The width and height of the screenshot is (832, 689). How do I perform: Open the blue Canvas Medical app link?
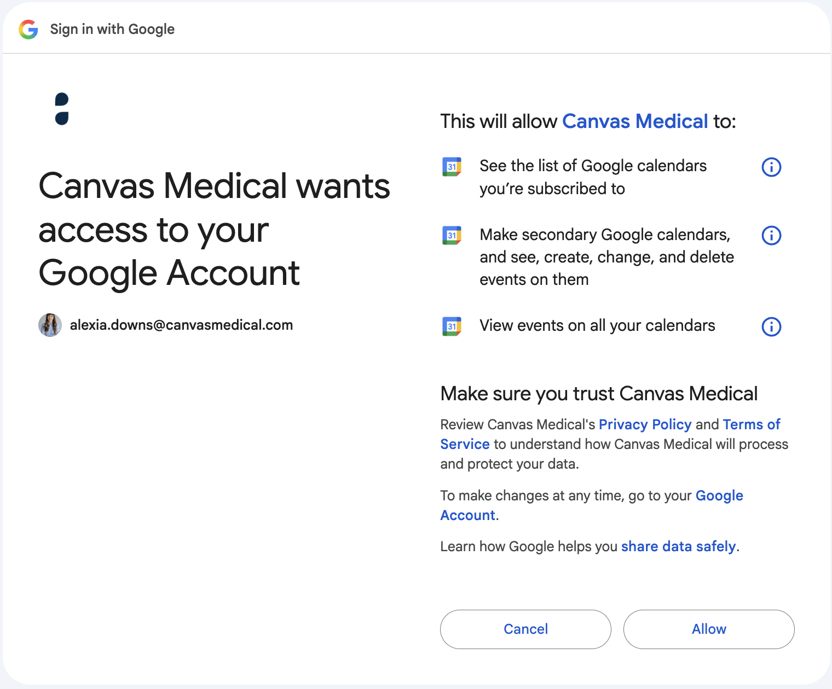coord(635,121)
